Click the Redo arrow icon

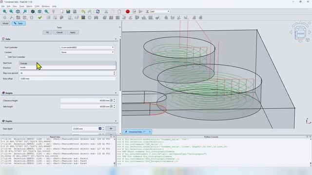click(90, 12)
